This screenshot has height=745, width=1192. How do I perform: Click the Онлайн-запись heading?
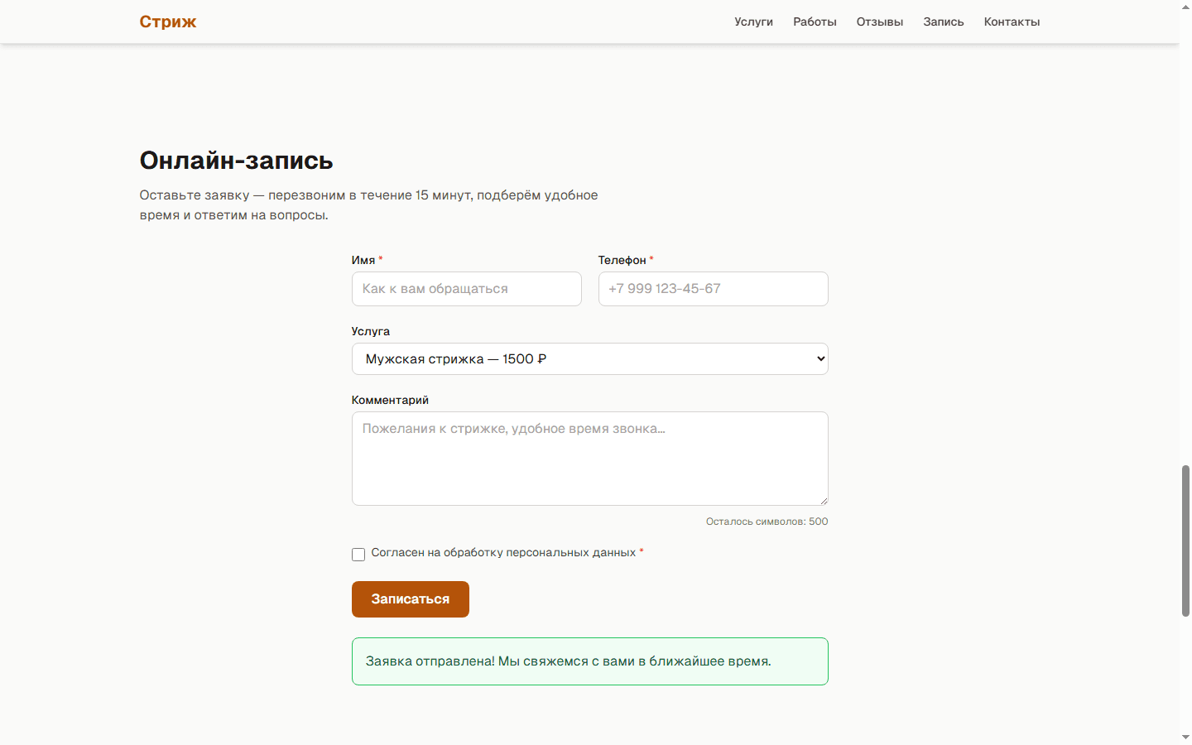[x=236, y=161]
